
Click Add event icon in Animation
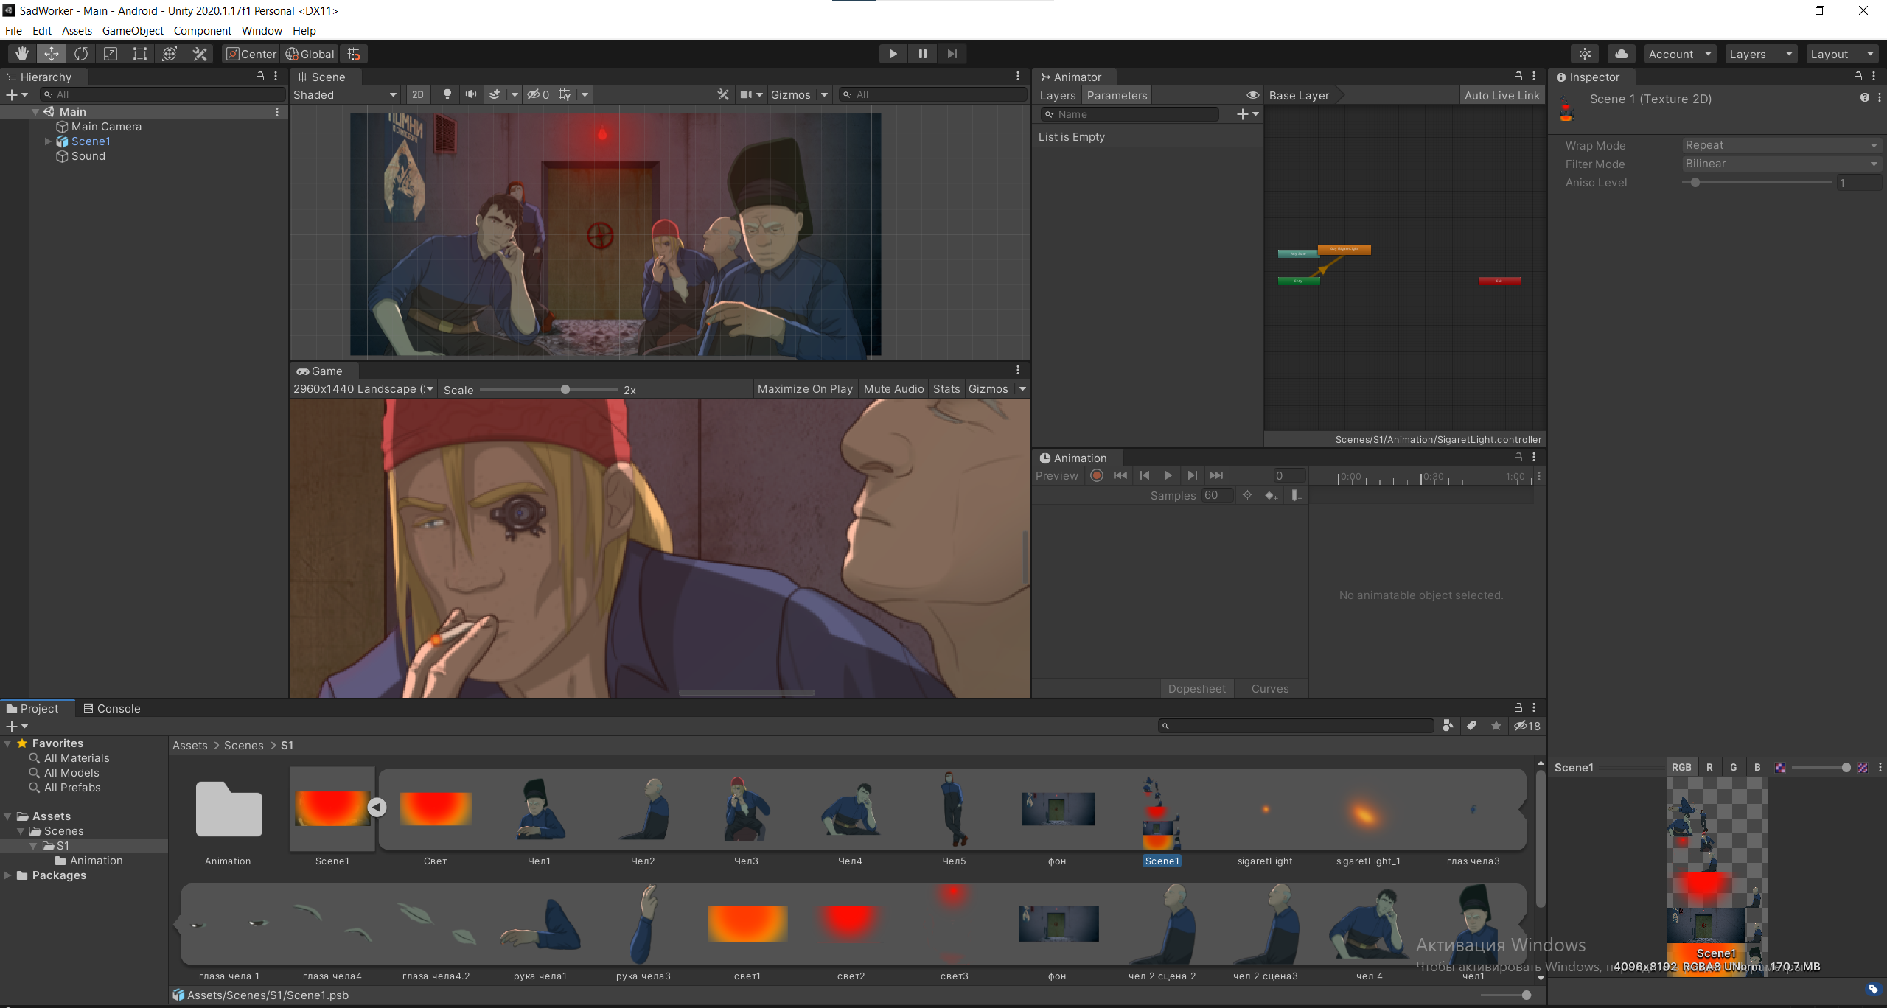[x=1296, y=495]
